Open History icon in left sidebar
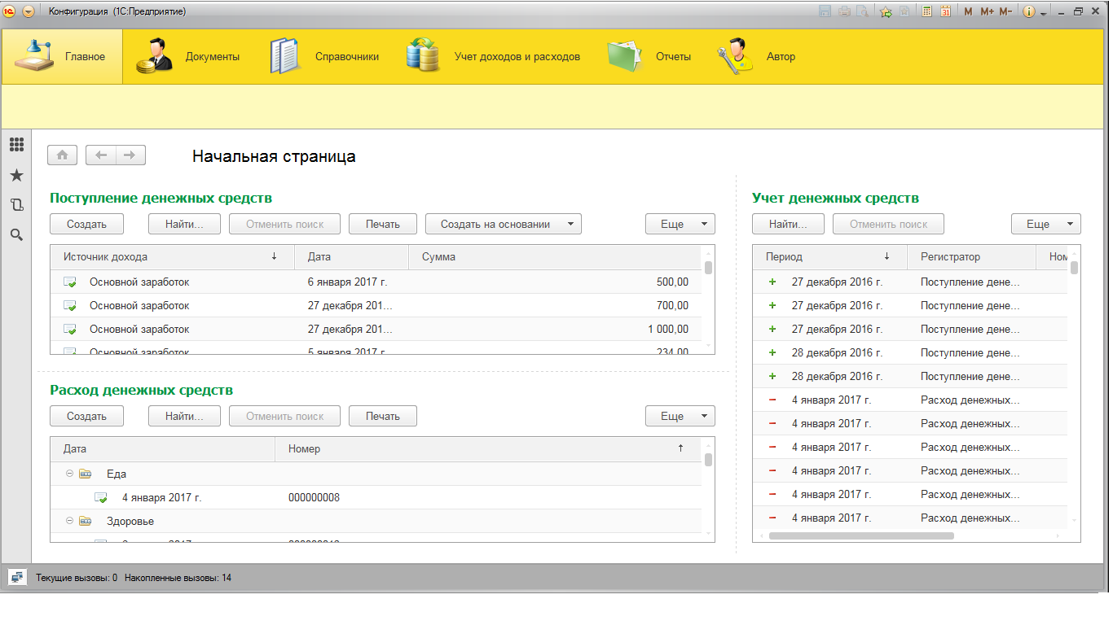Image resolution: width=1113 pixels, height=625 pixels. point(16,205)
